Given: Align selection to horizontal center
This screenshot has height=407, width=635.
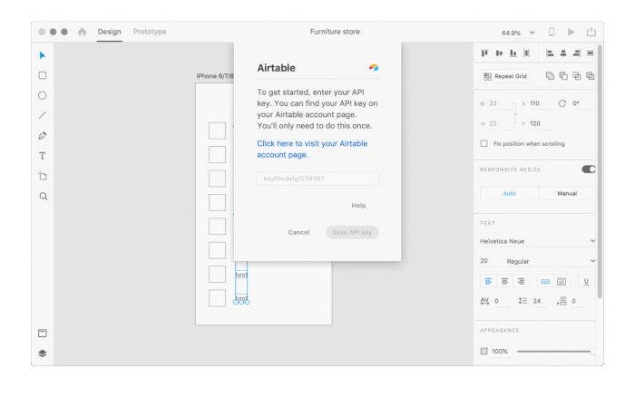Looking at the screenshot, I should click(563, 53).
